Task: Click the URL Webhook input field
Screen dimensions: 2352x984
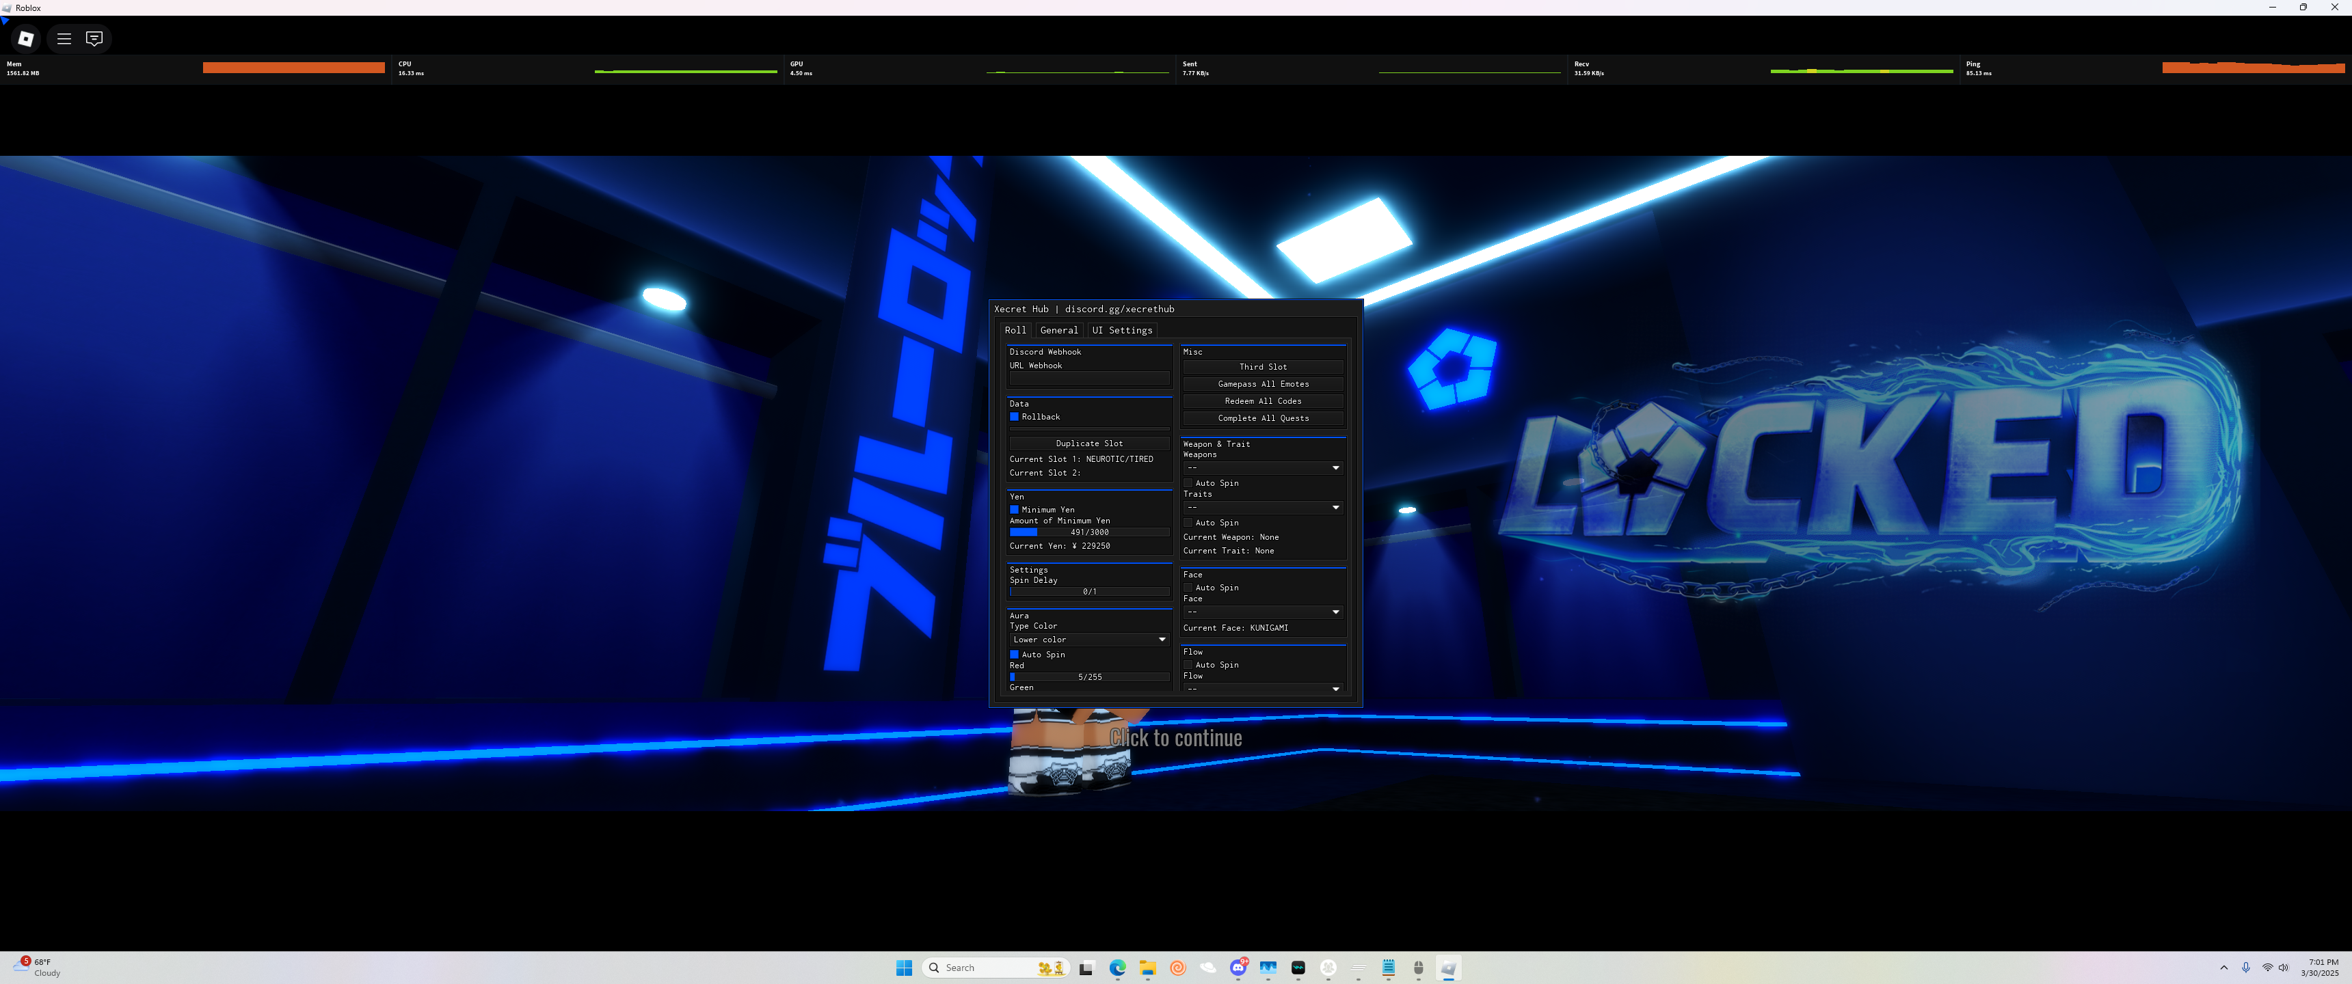Action: (1088, 378)
